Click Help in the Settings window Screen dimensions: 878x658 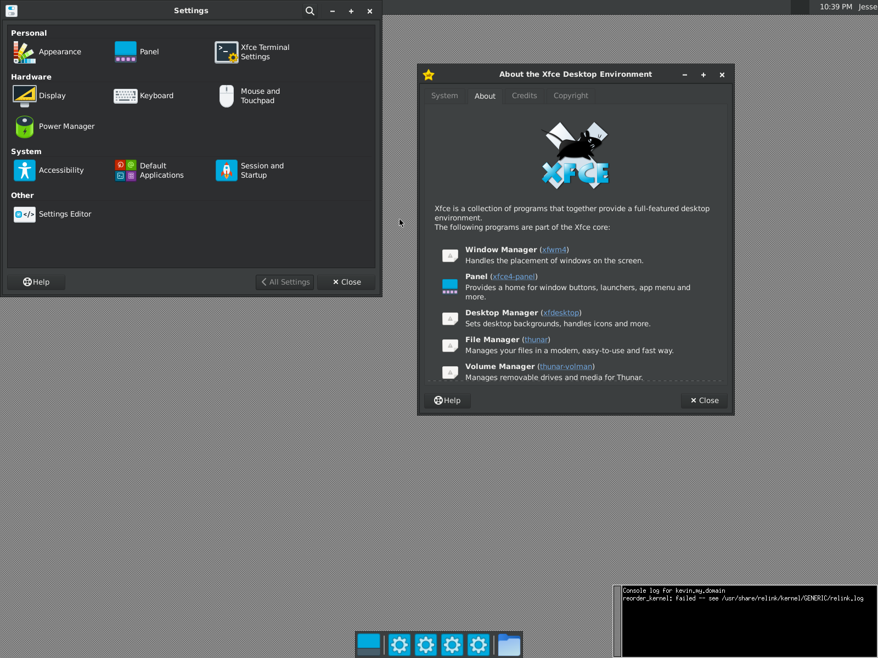point(36,282)
